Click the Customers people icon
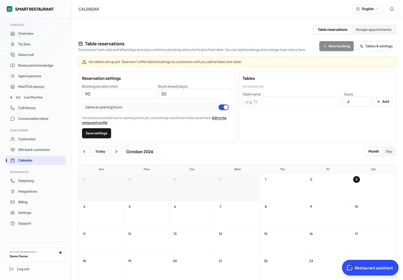The height and width of the screenshot is (280, 403). tap(13, 139)
